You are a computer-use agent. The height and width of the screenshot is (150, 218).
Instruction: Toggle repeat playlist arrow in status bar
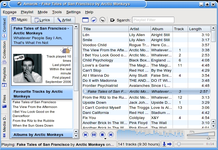pos(169,144)
